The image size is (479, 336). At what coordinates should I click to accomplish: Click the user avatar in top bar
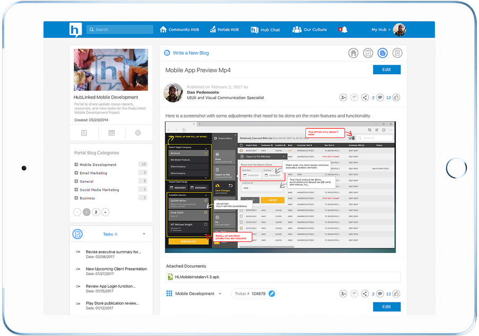pyautogui.click(x=399, y=30)
